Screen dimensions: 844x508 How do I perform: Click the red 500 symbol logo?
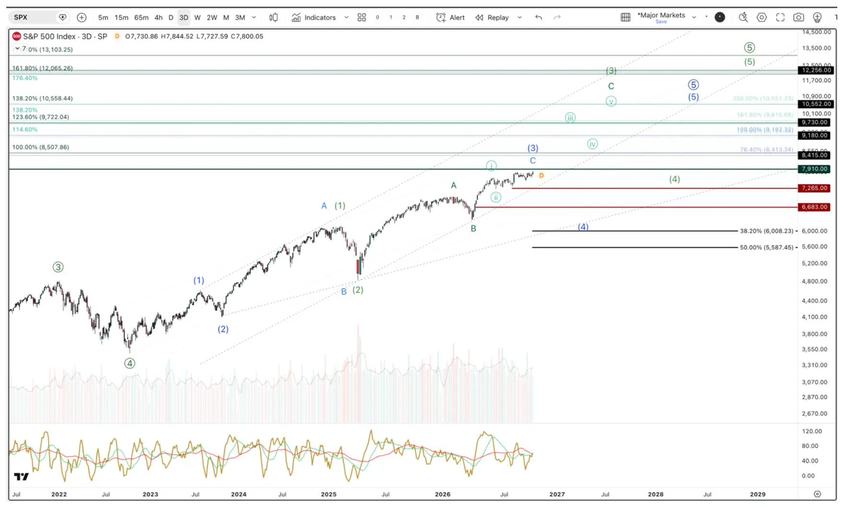click(x=16, y=36)
